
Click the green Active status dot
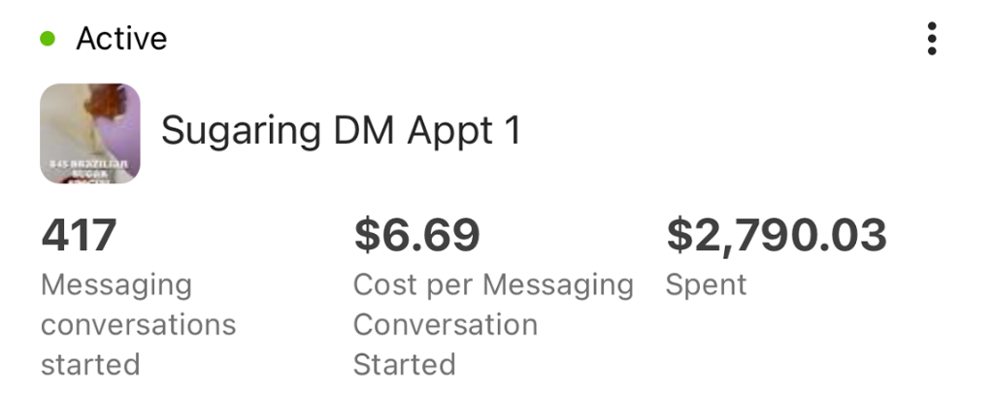tap(48, 39)
